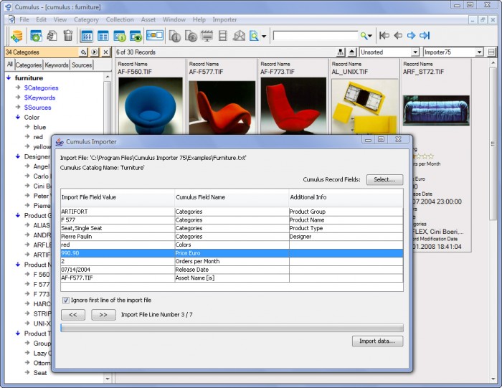
Task: Open the File menu
Action: (24, 19)
